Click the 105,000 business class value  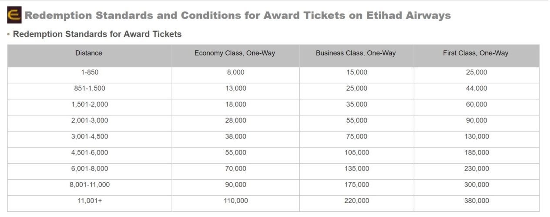356,152
